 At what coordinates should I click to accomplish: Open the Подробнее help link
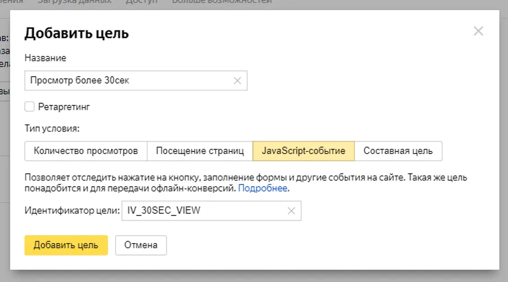(262, 188)
